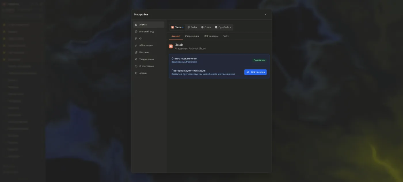Click the 'Вошли как Authenticated' text
Screen dimensions: 403x182
(184, 62)
